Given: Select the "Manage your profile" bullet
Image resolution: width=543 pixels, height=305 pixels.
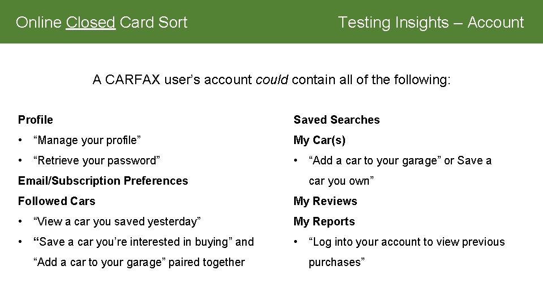Looking at the screenshot, I should click(87, 140).
